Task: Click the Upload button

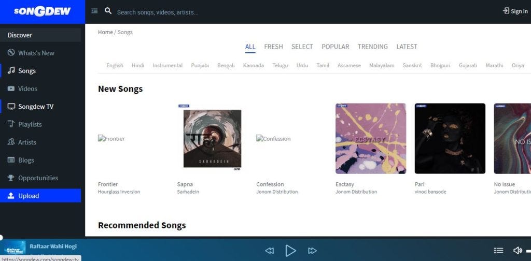Action: [40, 195]
